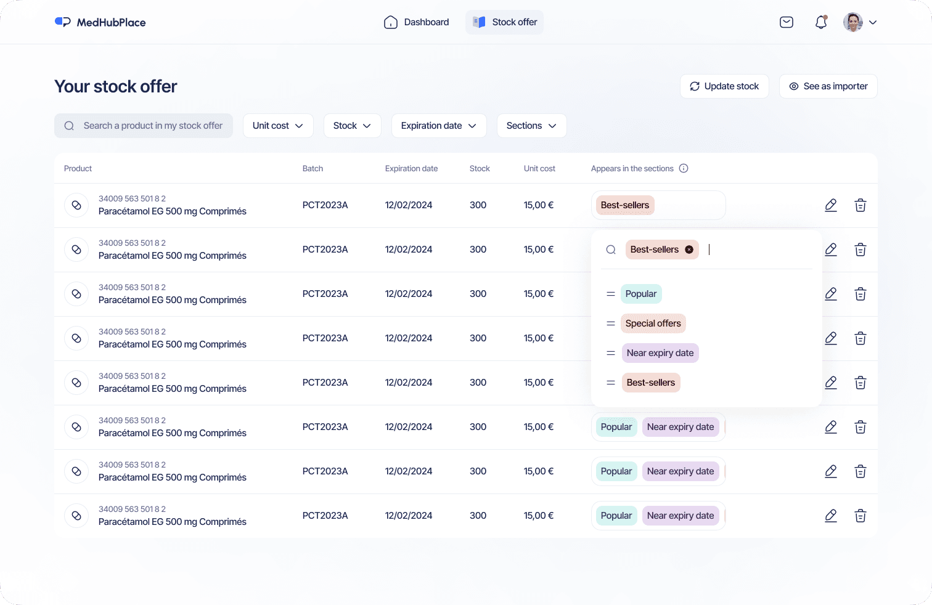Click the Product column header
This screenshot has width=932, height=605.
coord(78,168)
